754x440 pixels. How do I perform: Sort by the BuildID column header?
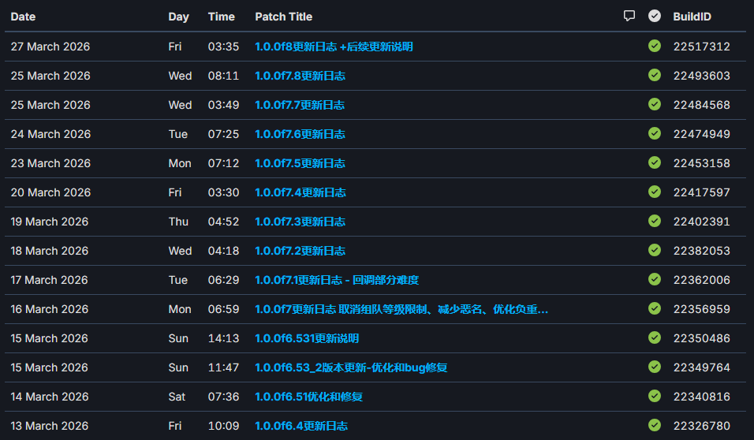[693, 17]
